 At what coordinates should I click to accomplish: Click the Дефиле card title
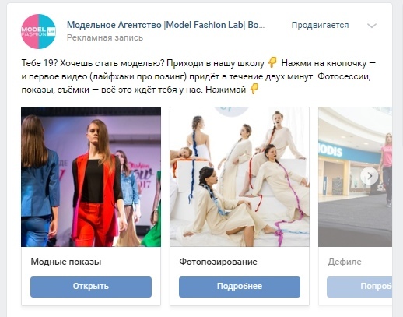[x=345, y=262]
